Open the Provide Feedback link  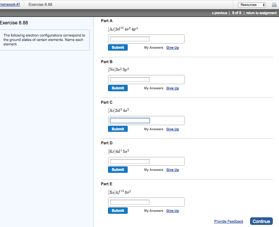click(229, 221)
